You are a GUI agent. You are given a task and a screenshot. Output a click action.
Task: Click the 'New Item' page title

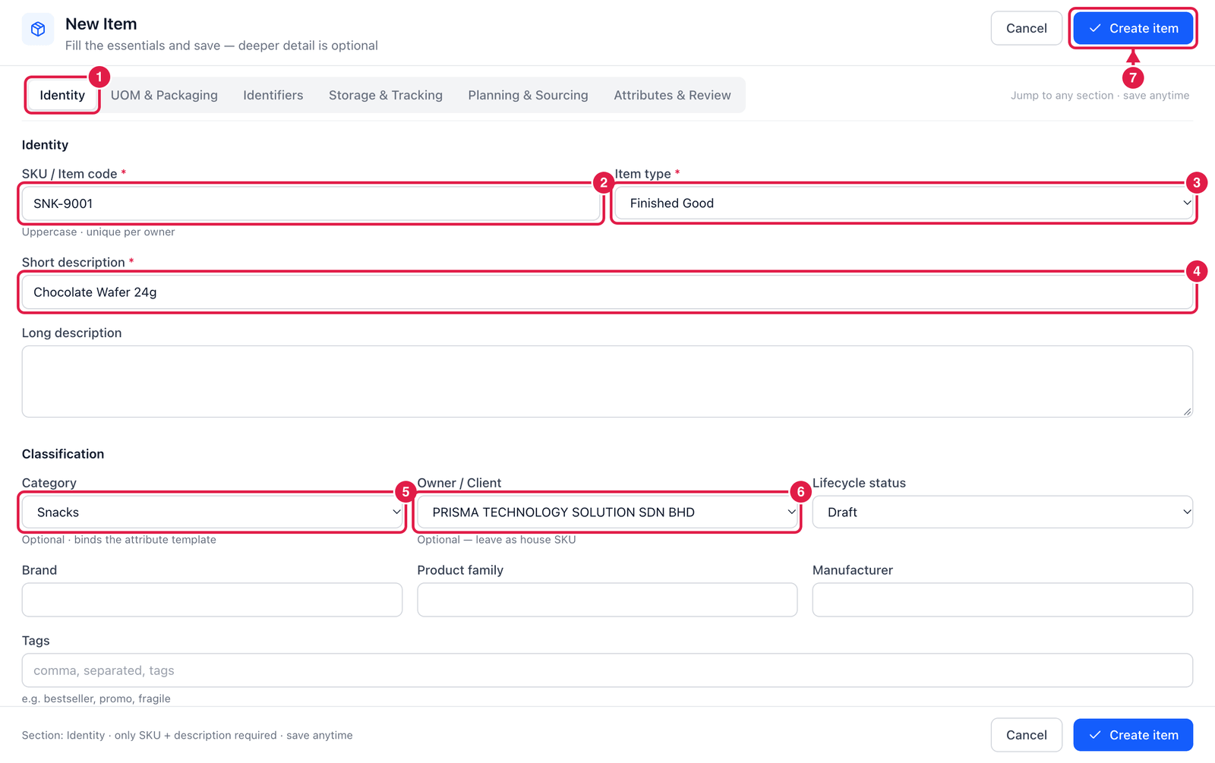pos(101,24)
